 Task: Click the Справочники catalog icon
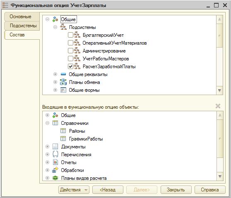pos(55,123)
